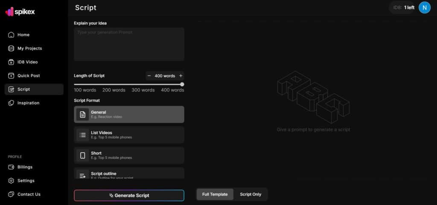Image resolution: width=437 pixels, height=205 pixels.
Task: Click the List Videos list icon
Action: pos(82,135)
